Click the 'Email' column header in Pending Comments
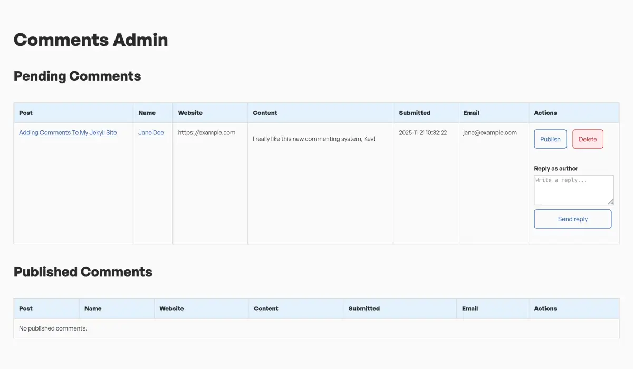The width and height of the screenshot is (633, 369). click(x=471, y=113)
